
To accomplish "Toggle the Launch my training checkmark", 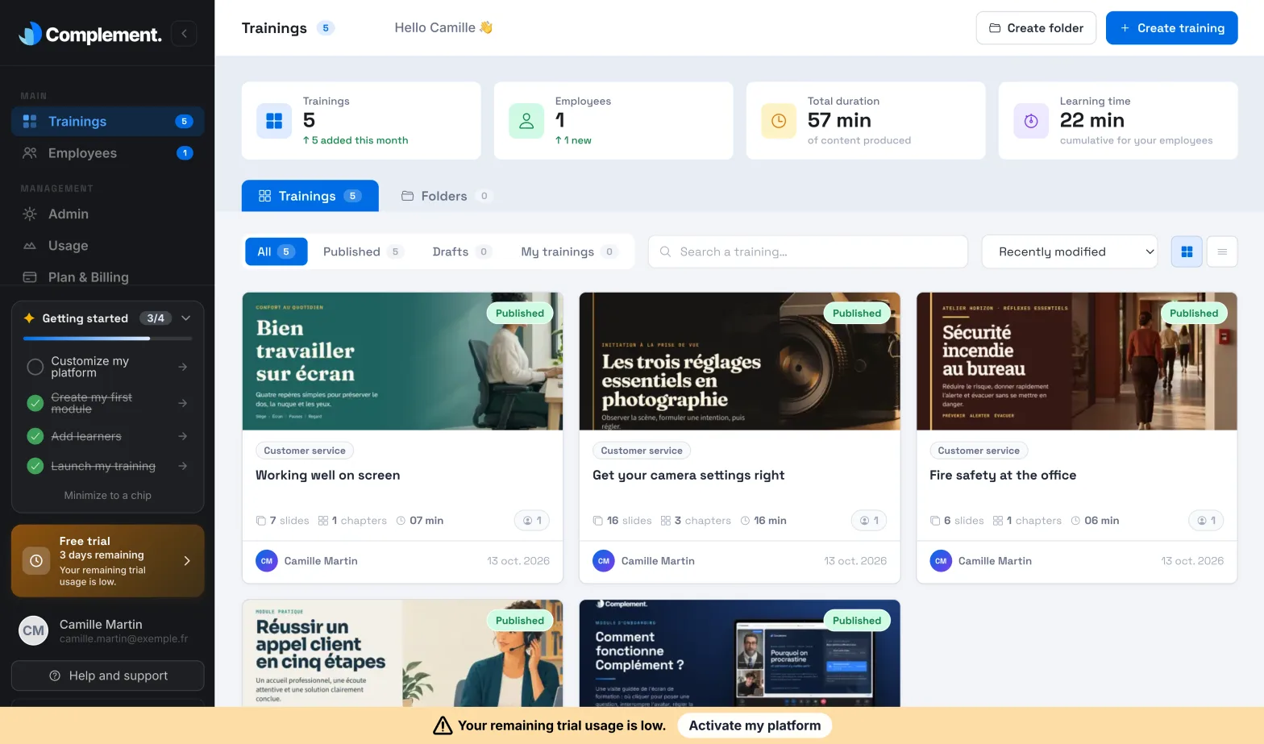I will pyautogui.click(x=35, y=466).
